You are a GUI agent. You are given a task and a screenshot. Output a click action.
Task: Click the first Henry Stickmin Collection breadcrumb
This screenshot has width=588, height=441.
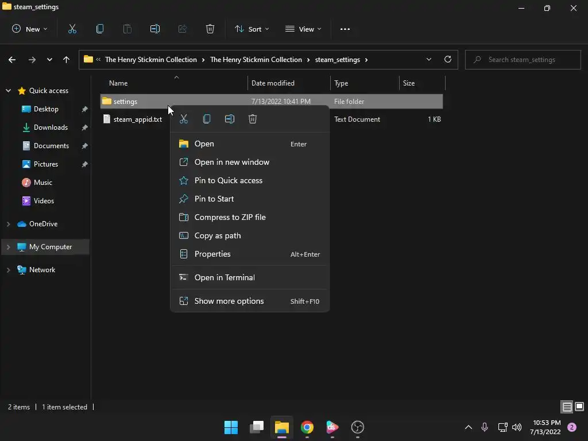click(x=151, y=60)
